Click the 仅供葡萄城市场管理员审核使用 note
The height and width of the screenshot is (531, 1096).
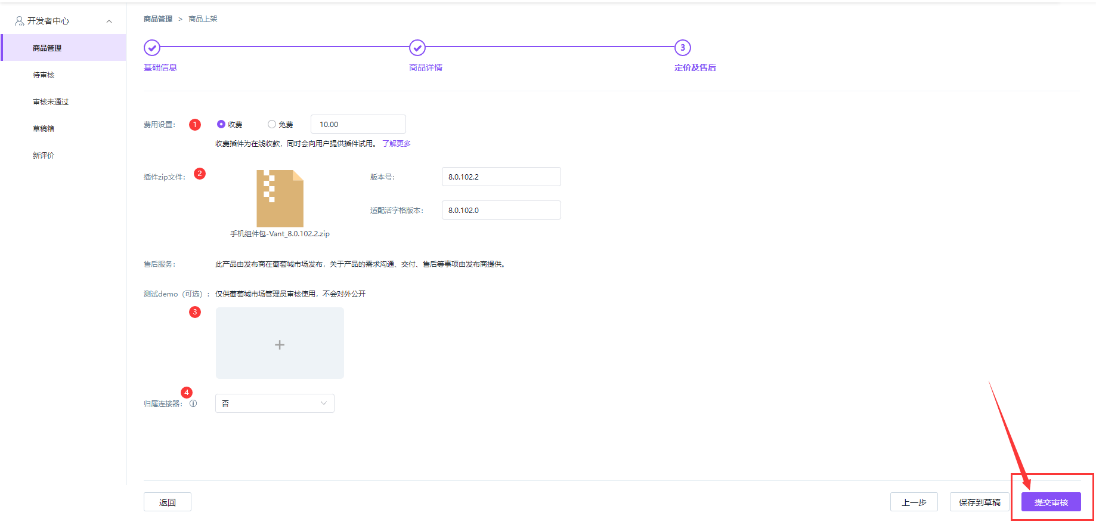[290, 294]
